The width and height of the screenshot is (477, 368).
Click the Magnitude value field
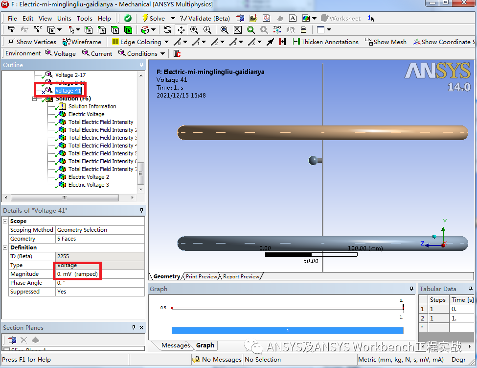tap(100, 274)
